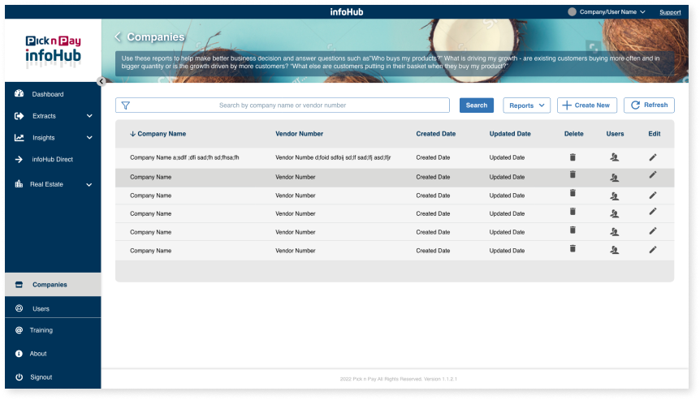Click the back chevron beside Companies heading

click(x=118, y=37)
